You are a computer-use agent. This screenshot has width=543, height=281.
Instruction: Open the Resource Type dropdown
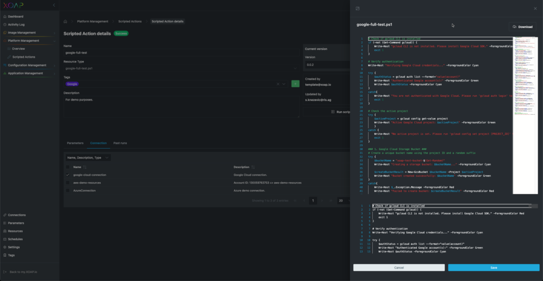click(181, 68)
